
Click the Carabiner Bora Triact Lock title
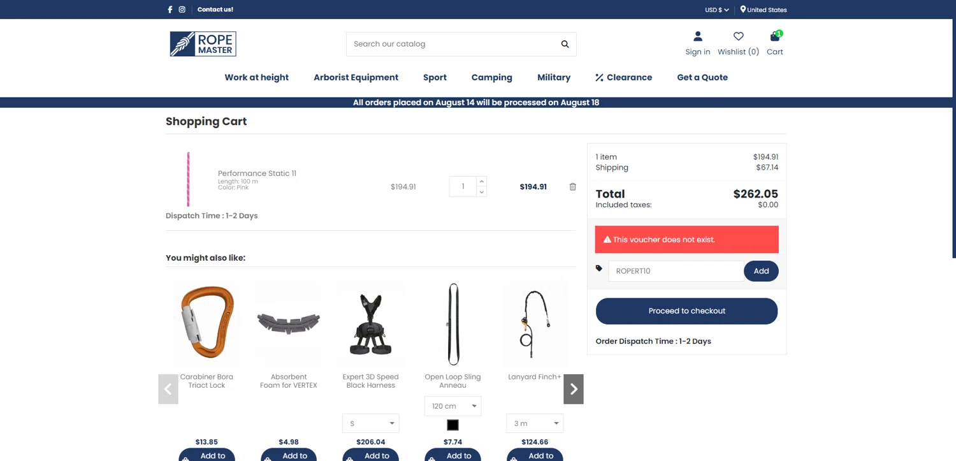coord(206,381)
